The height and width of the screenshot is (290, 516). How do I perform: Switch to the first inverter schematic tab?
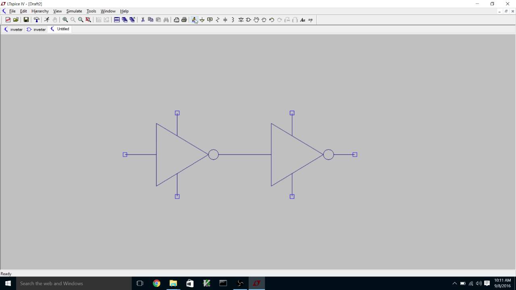point(13,29)
